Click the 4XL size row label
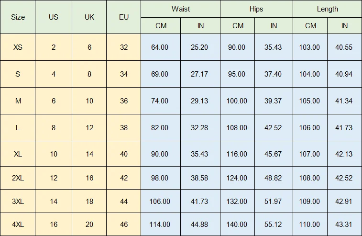 click(x=18, y=225)
